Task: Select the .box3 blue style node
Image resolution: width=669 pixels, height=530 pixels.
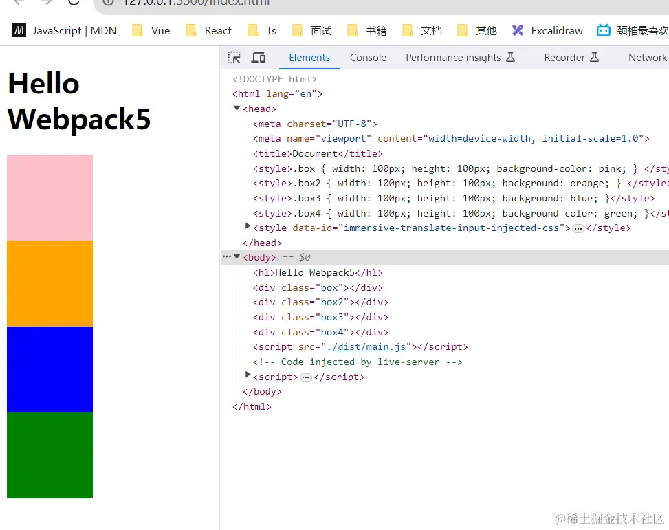Action: 454,199
